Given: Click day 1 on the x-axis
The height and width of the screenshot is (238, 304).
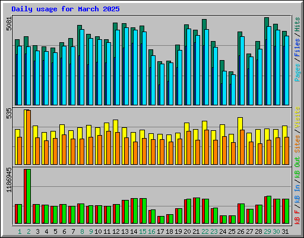Looking at the screenshot, I should pos(20,231).
